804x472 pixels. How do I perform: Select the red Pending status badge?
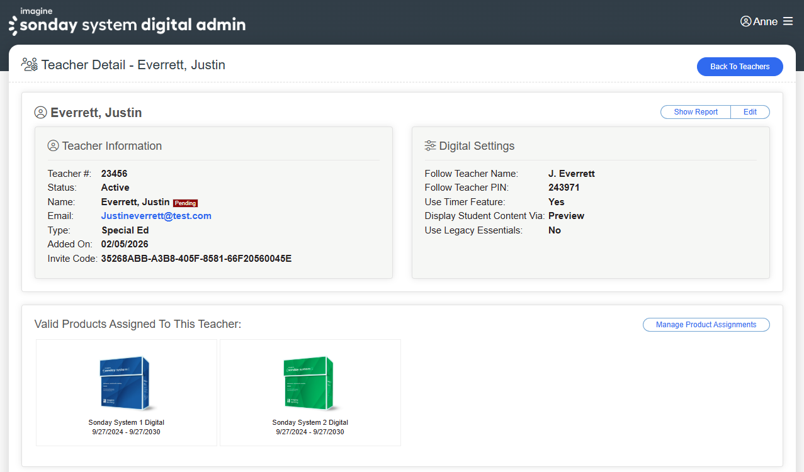click(185, 203)
